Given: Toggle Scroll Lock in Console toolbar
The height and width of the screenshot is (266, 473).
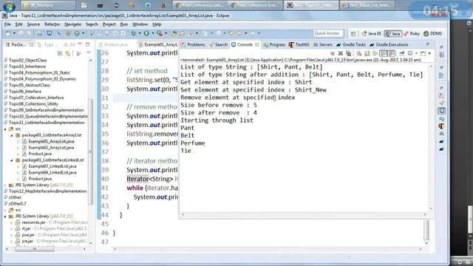Looking at the screenshot, I should pyautogui.click(x=367, y=53).
